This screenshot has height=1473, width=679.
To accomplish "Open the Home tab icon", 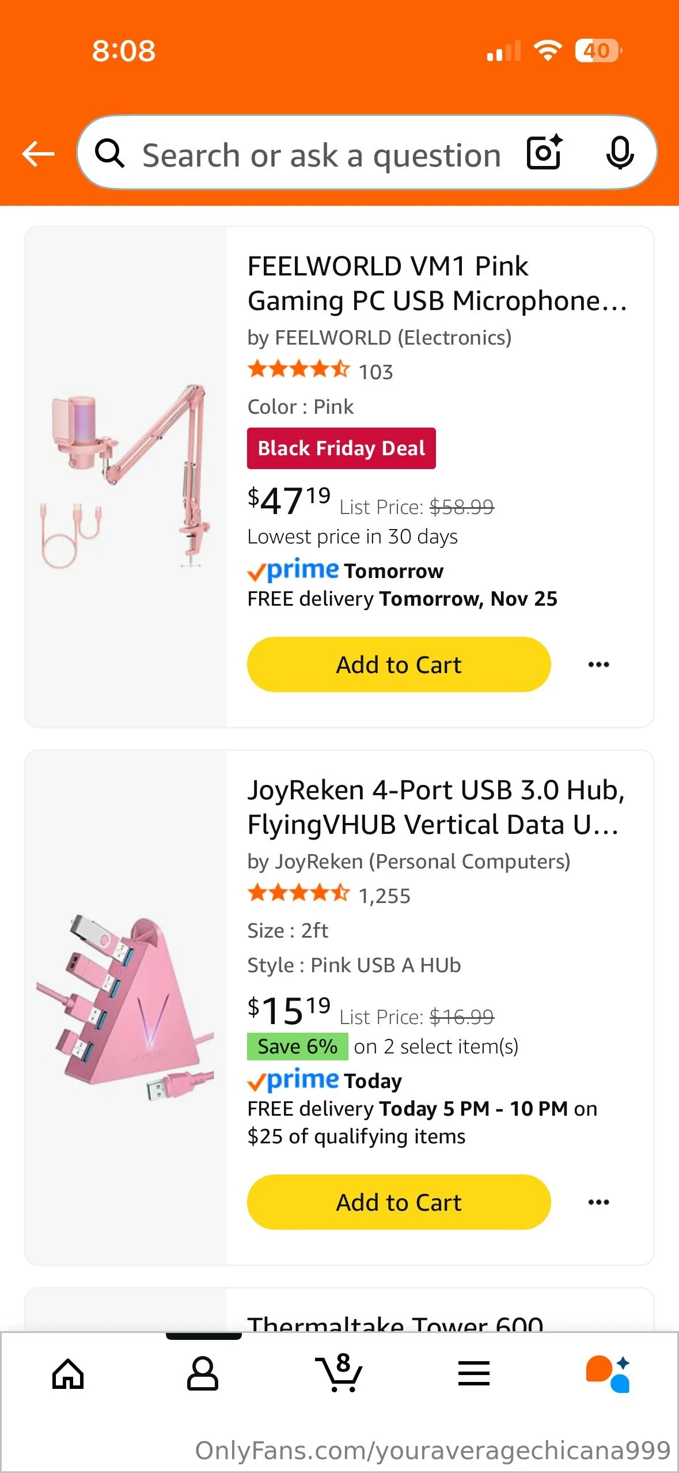I will tap(68, 1374).
